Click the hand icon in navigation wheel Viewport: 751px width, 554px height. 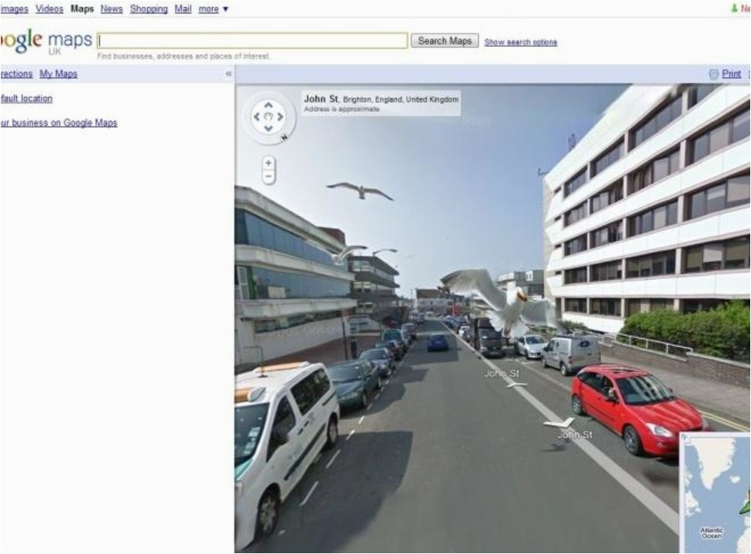pos(269,116)
